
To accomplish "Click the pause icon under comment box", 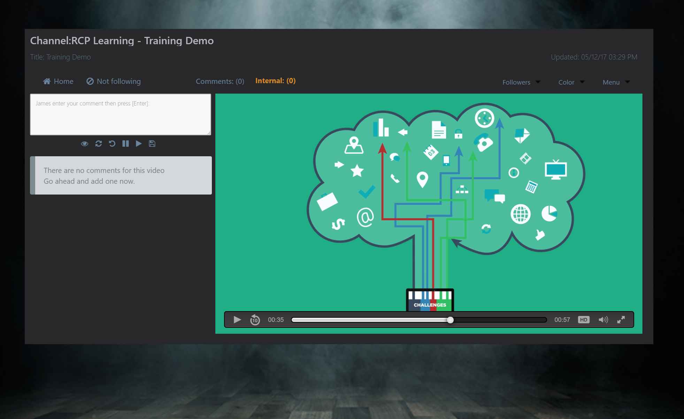I will (x=125, y=144).
